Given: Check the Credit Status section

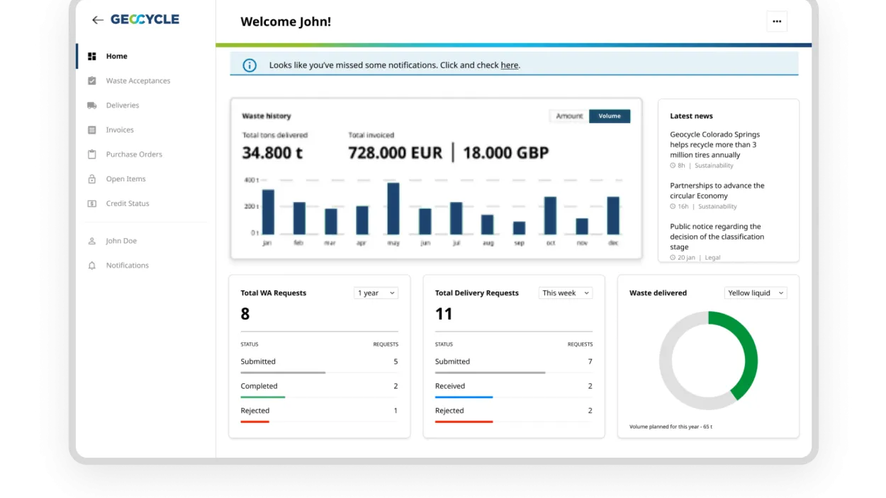Looking at the screenshot, I should 128,203.
